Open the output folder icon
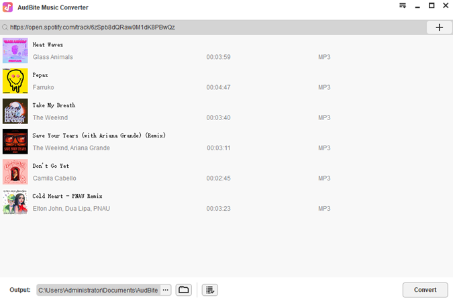Viewport: 453px width, 302px height. click(183, 290)
